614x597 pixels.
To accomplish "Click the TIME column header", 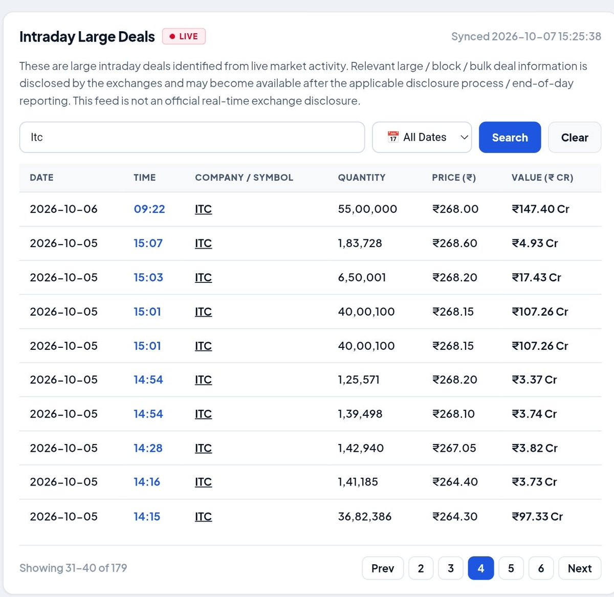I will point(145,178).
